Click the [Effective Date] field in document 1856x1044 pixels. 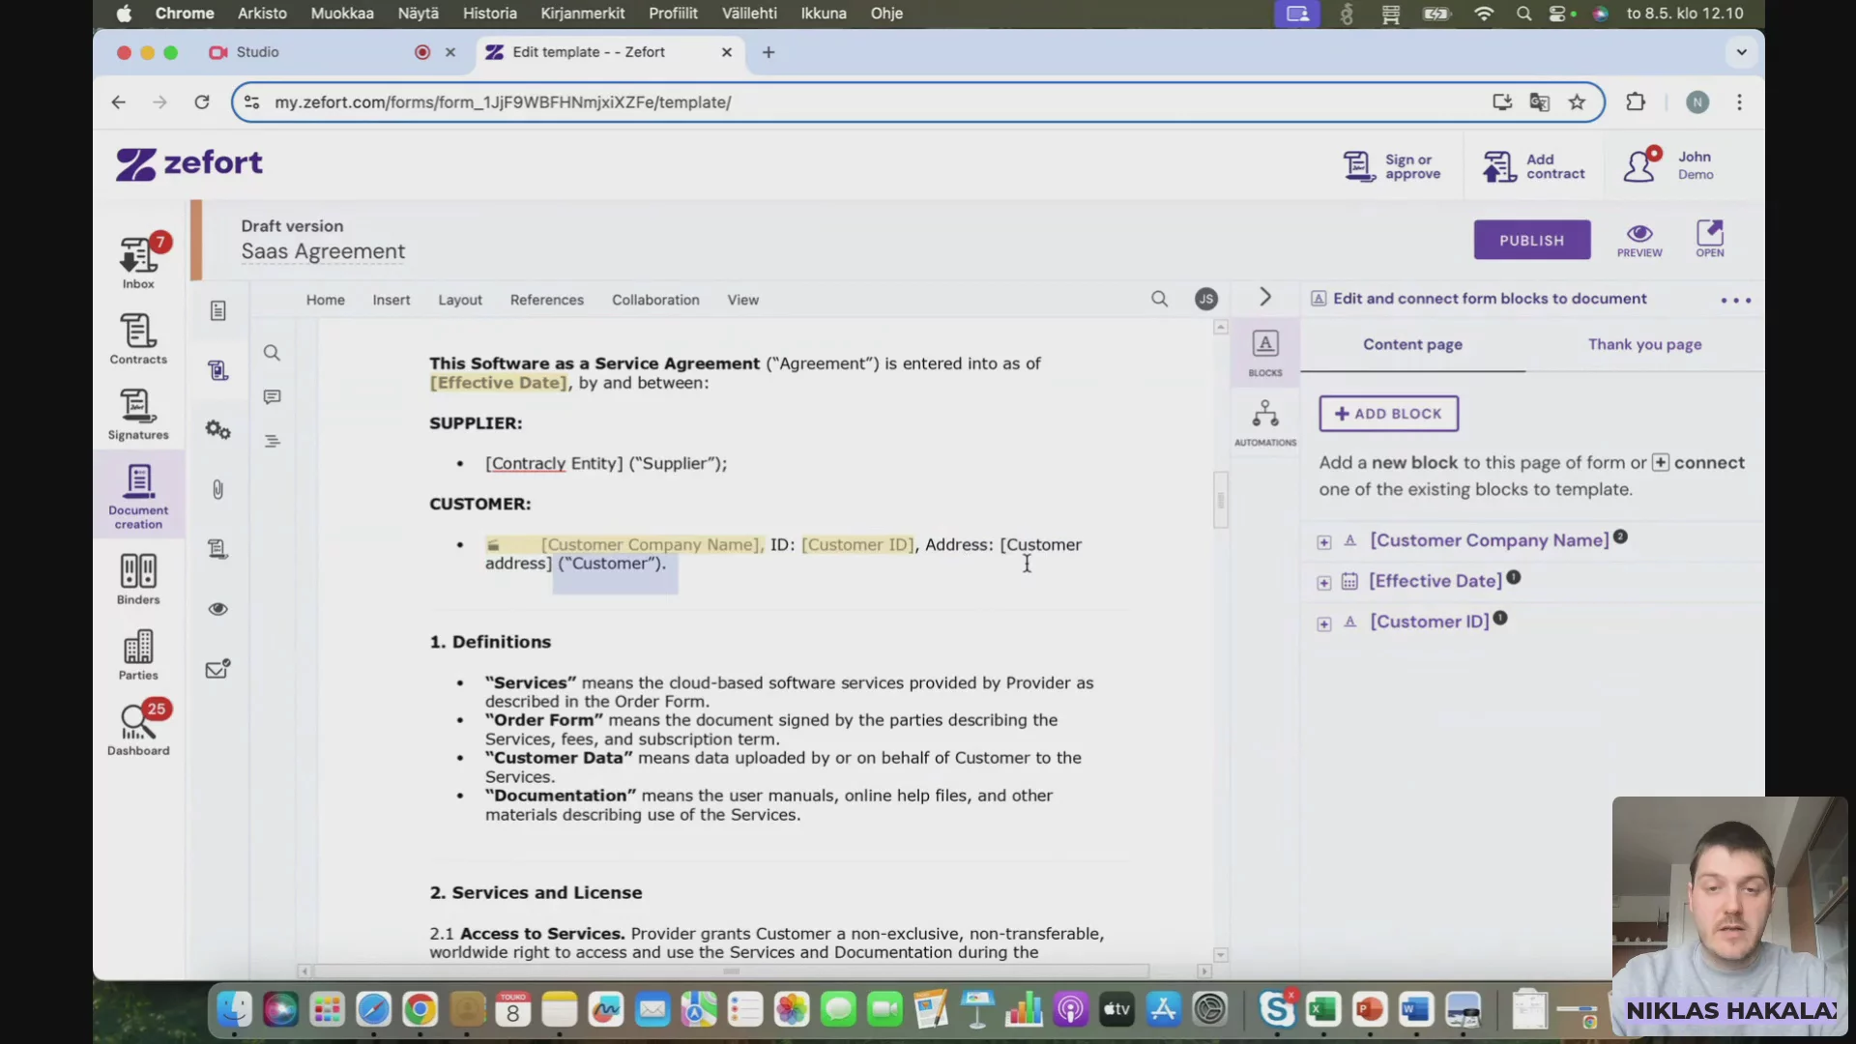(x=499, y=383)
